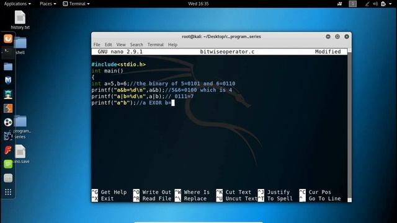Select the nano.save desktop file
The height and width of the screenshot is (223, 397).
coord(20,154)
